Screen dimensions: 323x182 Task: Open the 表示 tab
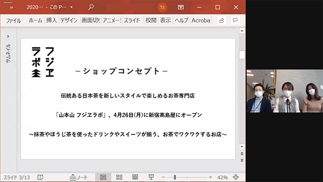[166, 20]
